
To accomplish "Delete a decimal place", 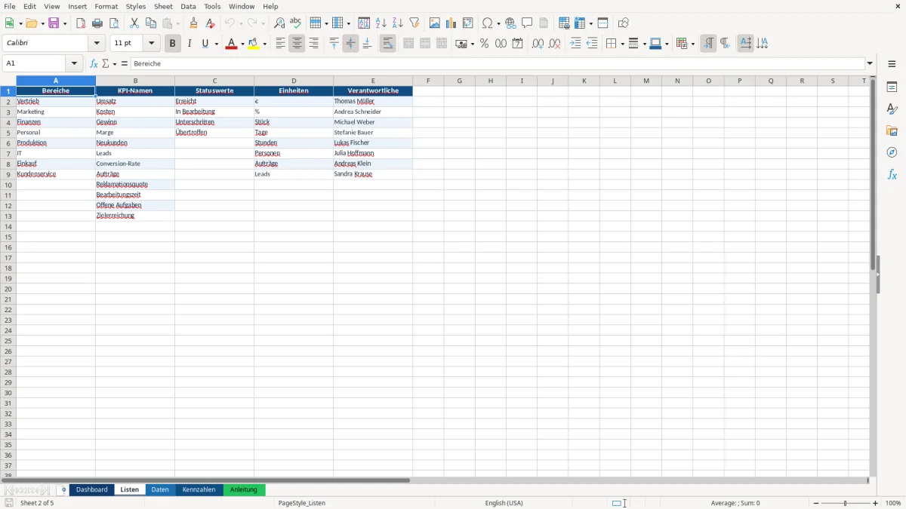I will [555, 44].
